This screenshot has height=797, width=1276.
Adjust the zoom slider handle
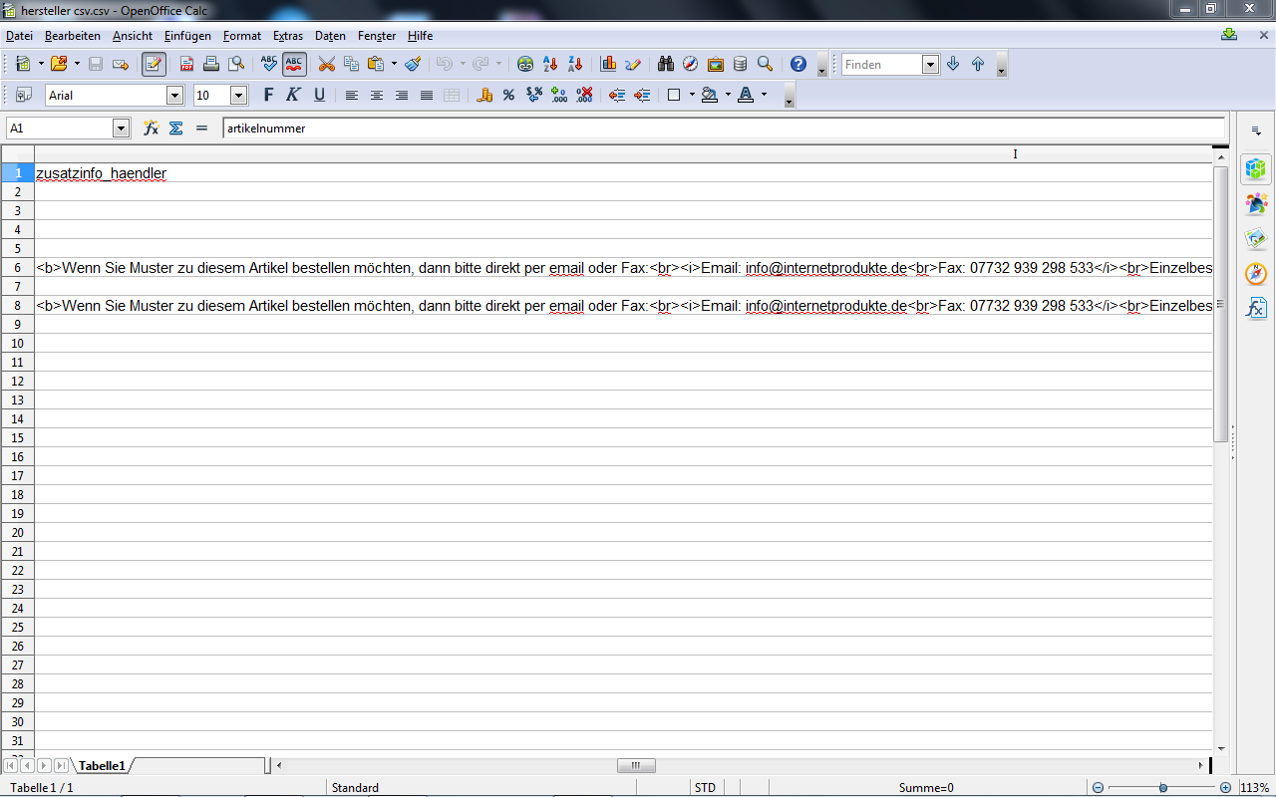(1162, 787)
